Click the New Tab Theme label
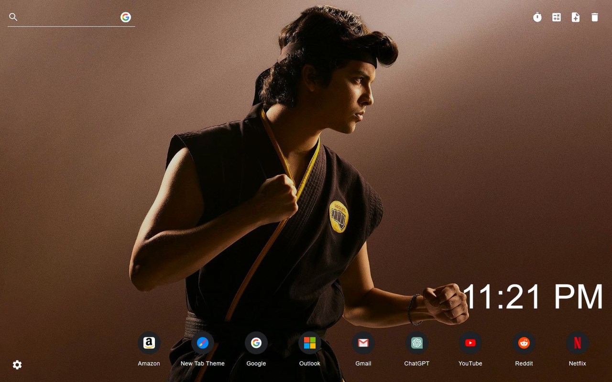Image resolution: width=612 pixels, height=382 pixels. [x=203, y=363]
